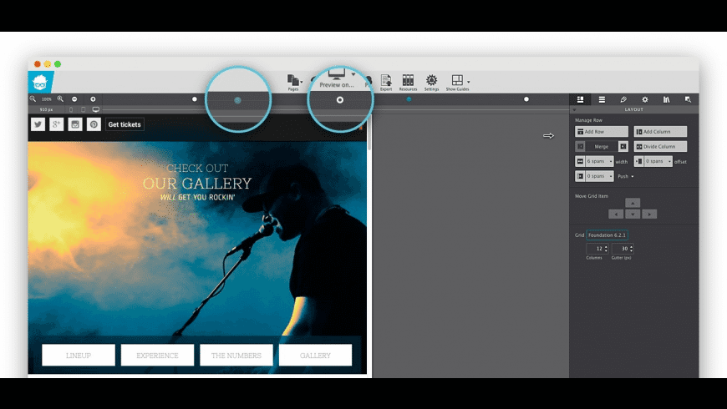727x409 pixels.
Task: Click the Google Plus icon
Action: click(57, 124)
